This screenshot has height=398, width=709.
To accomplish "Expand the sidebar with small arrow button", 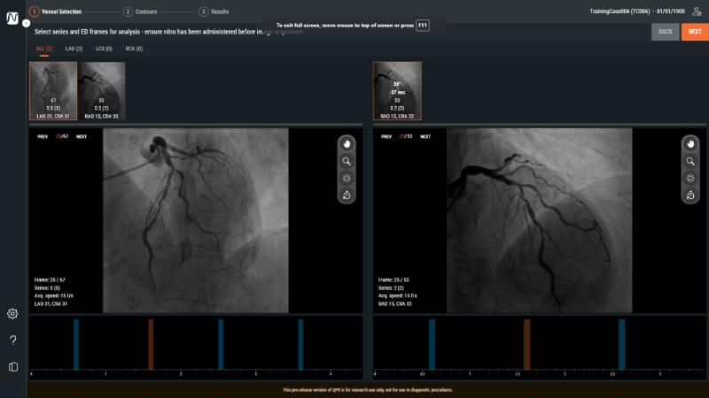I will tap(26, 21).
